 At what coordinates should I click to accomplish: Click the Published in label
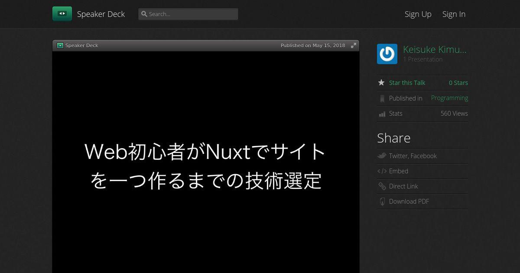(406, 98)
